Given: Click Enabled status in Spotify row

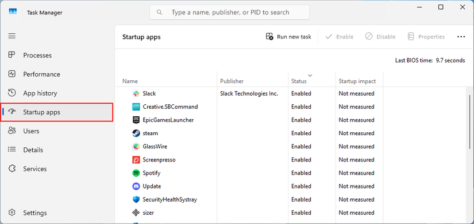Looking at the screenshot, I should click(301, 173).
